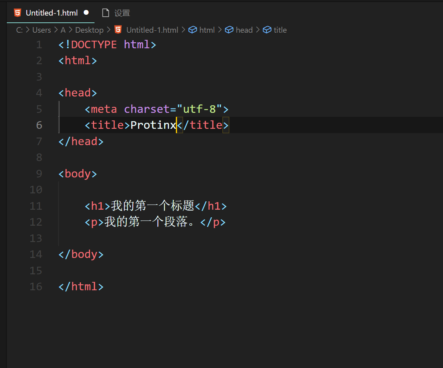This screenshot has width=443, height=368.
Task: Open the head breadcrumb dropdown
Action: point(244,30)
